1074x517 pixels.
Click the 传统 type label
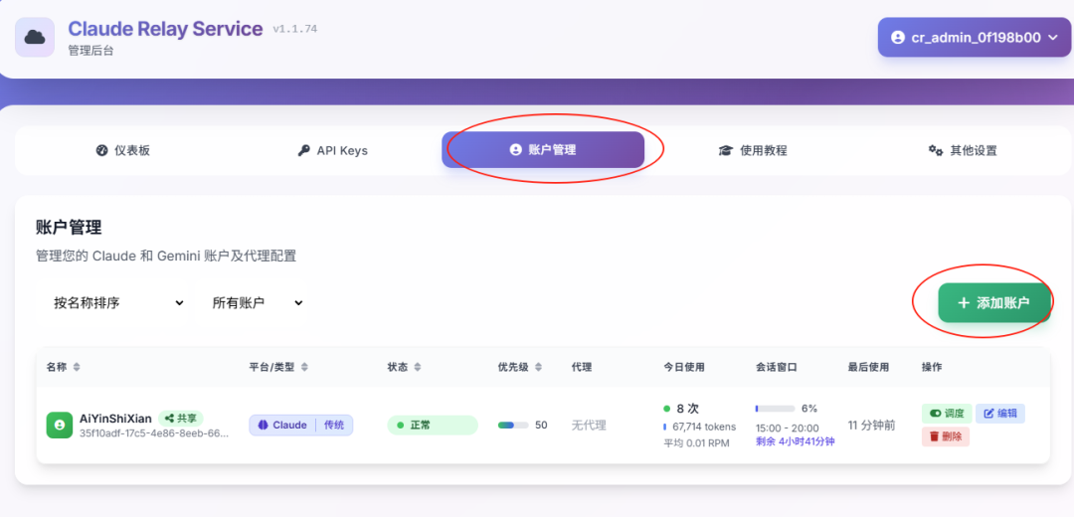(x=334, y=426)
